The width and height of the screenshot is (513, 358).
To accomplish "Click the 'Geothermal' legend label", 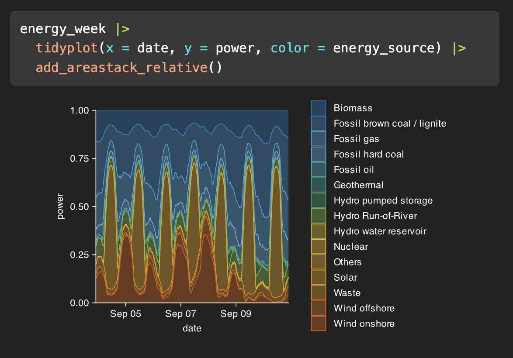I will (x=359, y=185).
